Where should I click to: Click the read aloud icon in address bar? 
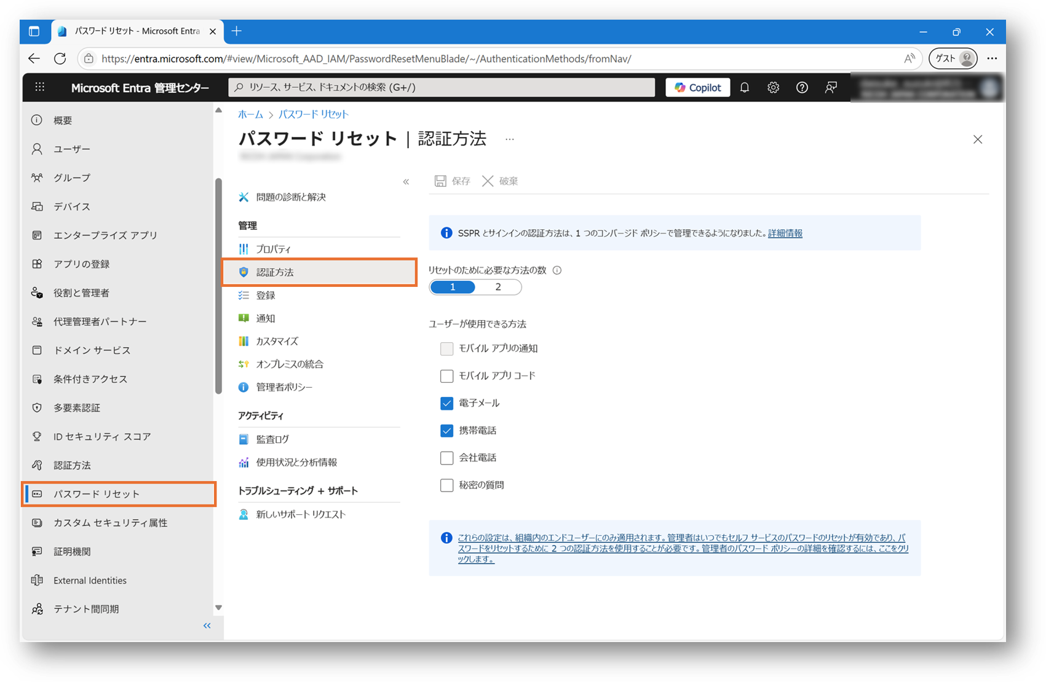[909, 58]
